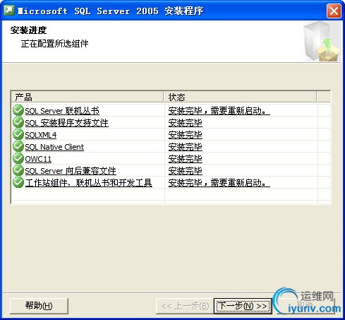Click the 状态 column header
Image resolution: width=345 pixels, height=320 pixels.
(x=240, y=97)
